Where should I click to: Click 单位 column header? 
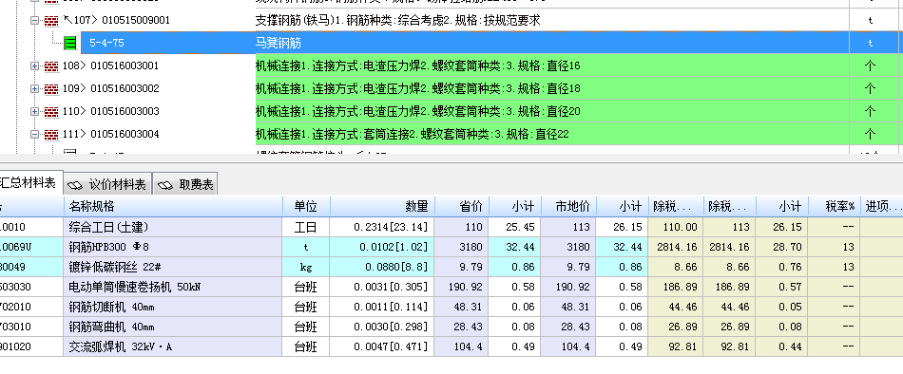point(306,206)
